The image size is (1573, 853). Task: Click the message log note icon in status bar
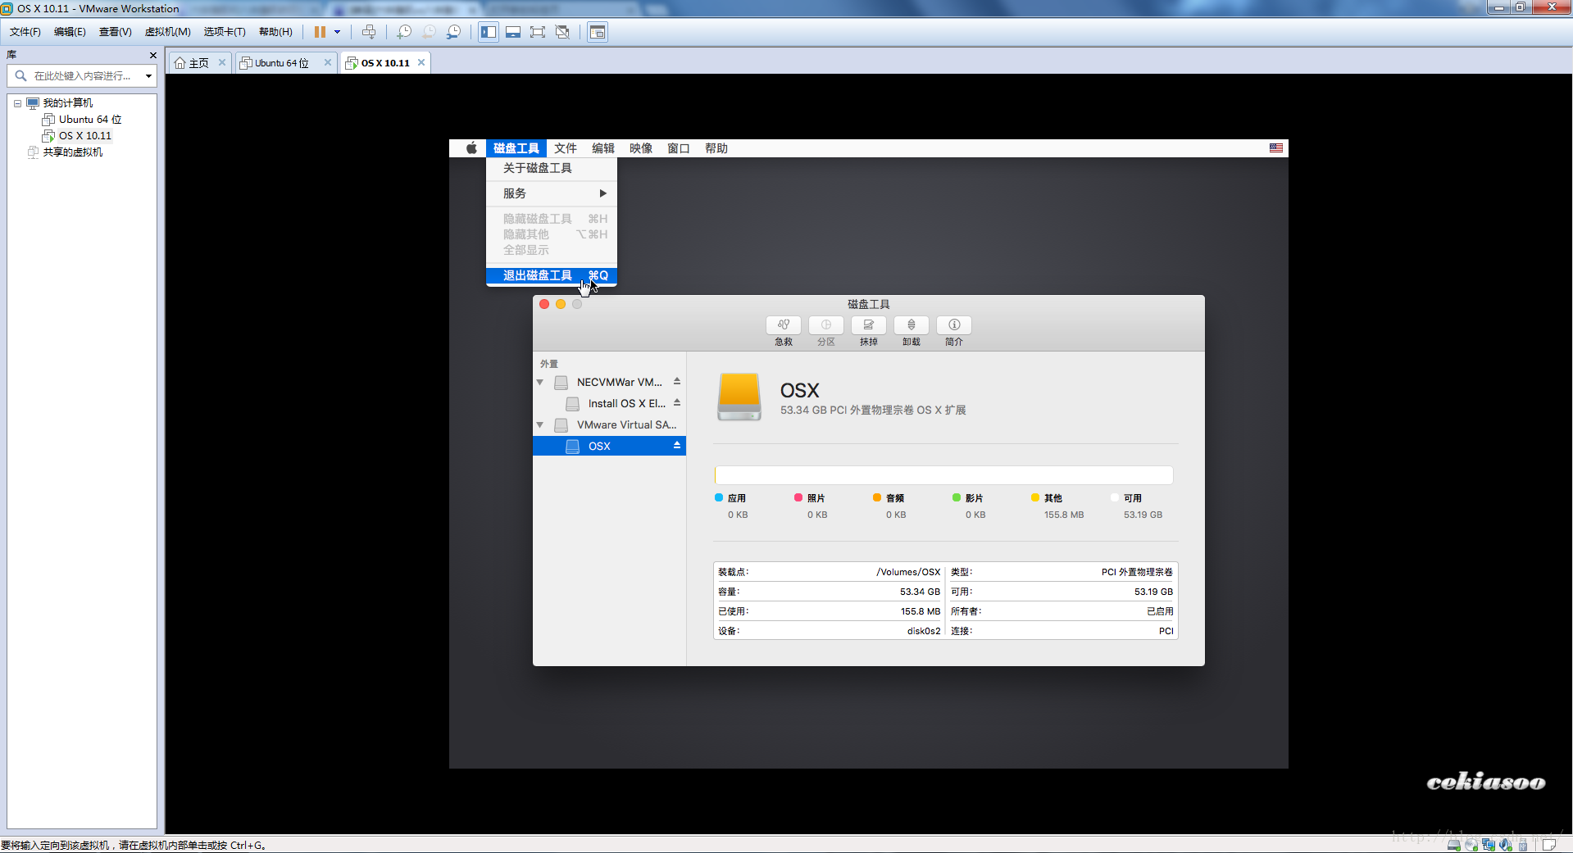click(x=1549, y=845)
